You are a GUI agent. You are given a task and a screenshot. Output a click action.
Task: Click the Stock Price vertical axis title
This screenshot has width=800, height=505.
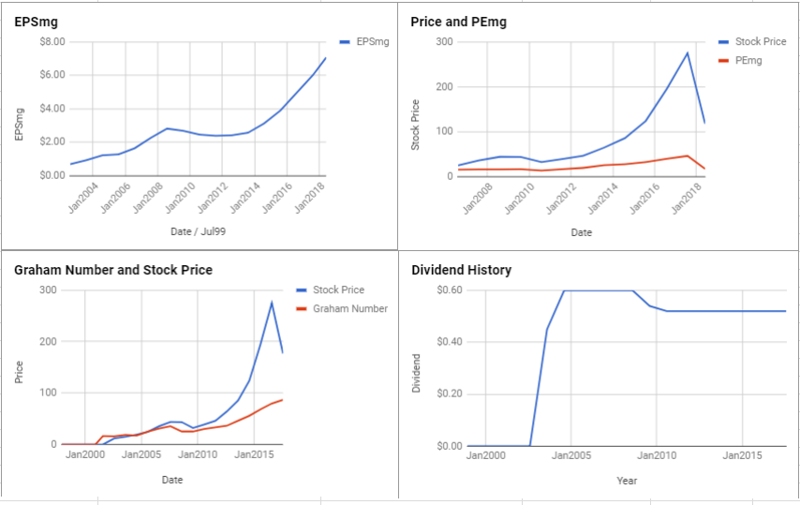point(415,125)
